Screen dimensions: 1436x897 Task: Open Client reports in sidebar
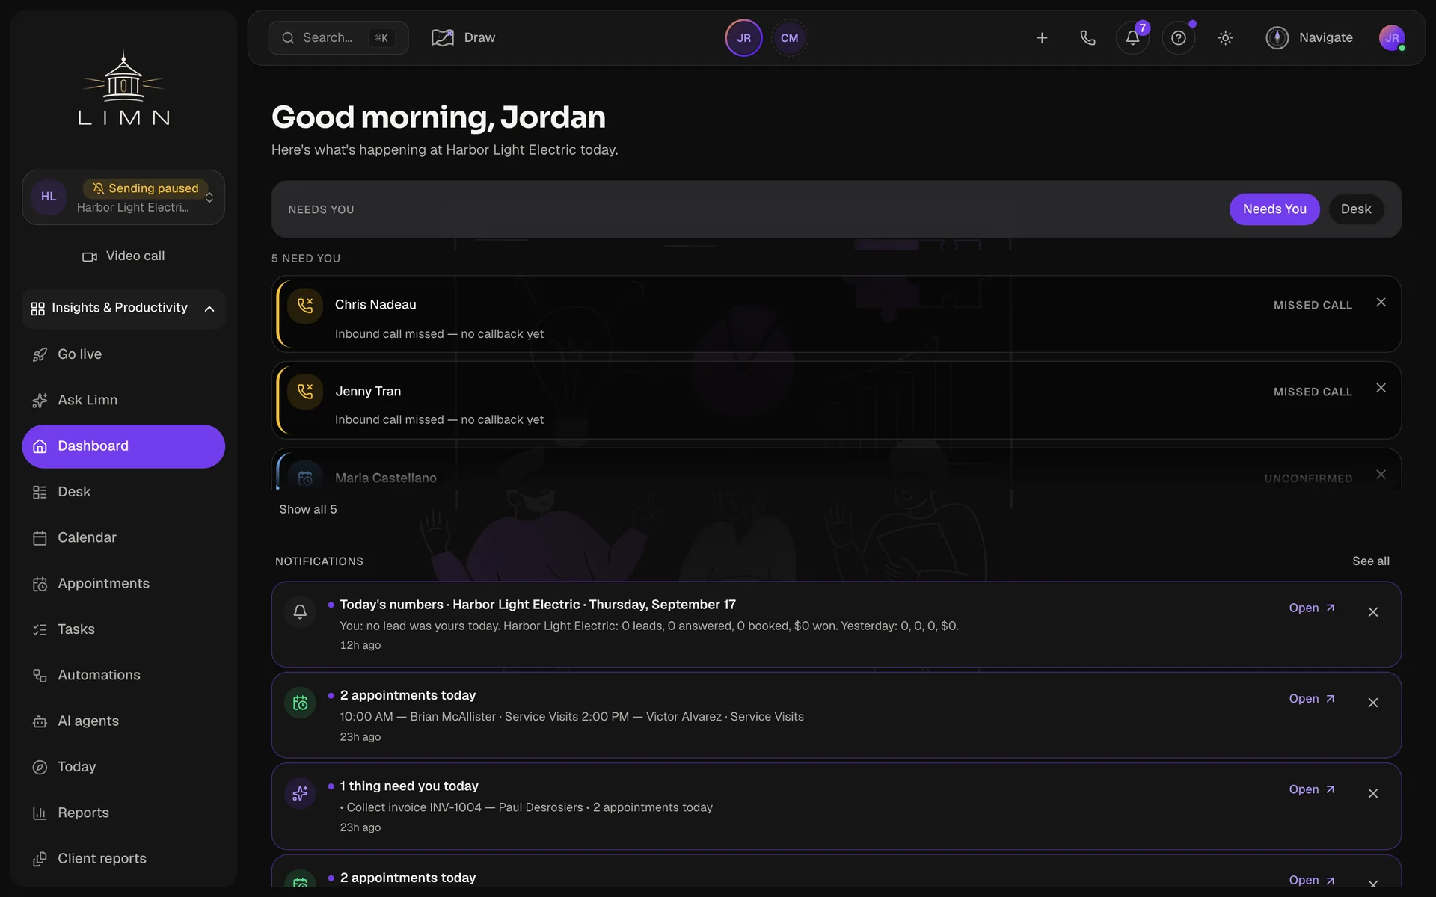tap(123, 859)
